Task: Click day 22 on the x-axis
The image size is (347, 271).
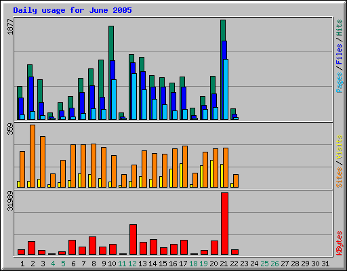Action: click(x=234, y=264)
